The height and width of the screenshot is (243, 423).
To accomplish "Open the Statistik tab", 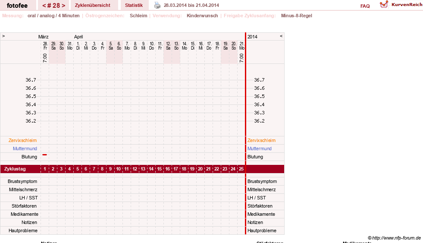I will 134,6.
